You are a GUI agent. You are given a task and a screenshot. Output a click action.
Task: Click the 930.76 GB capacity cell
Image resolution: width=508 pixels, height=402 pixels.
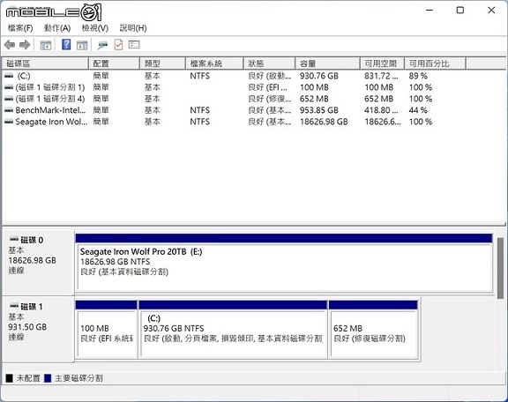318,76
